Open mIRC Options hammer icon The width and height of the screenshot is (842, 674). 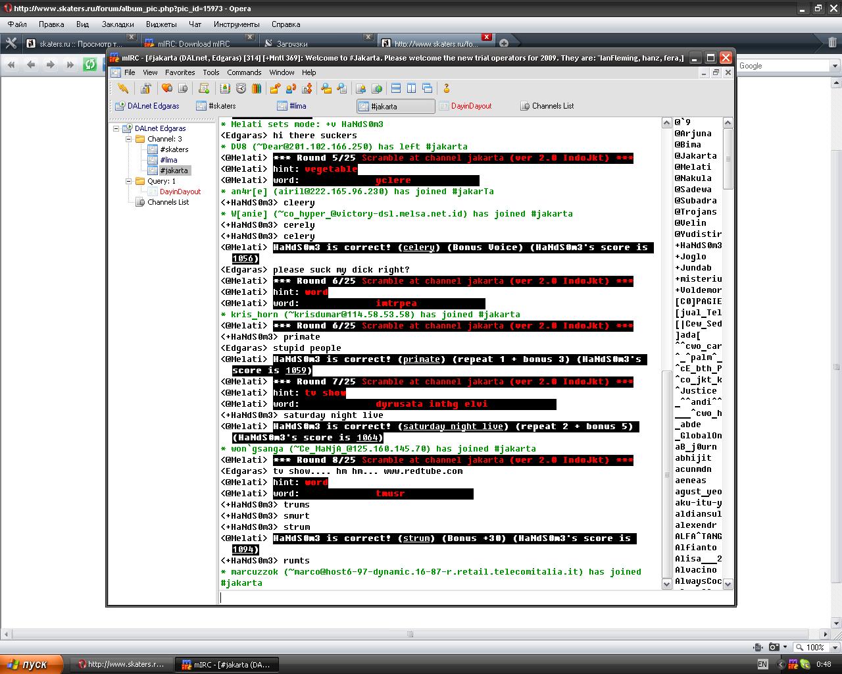(146, 88)
